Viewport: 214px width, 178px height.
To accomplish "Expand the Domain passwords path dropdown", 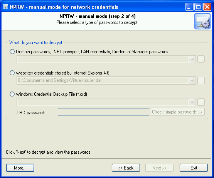I will point(192,59).
